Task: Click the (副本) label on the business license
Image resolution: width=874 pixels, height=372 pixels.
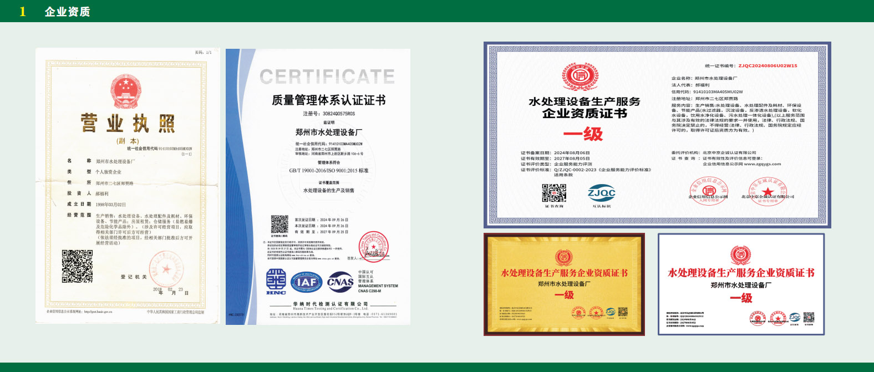Action: (x=128, y=141)
